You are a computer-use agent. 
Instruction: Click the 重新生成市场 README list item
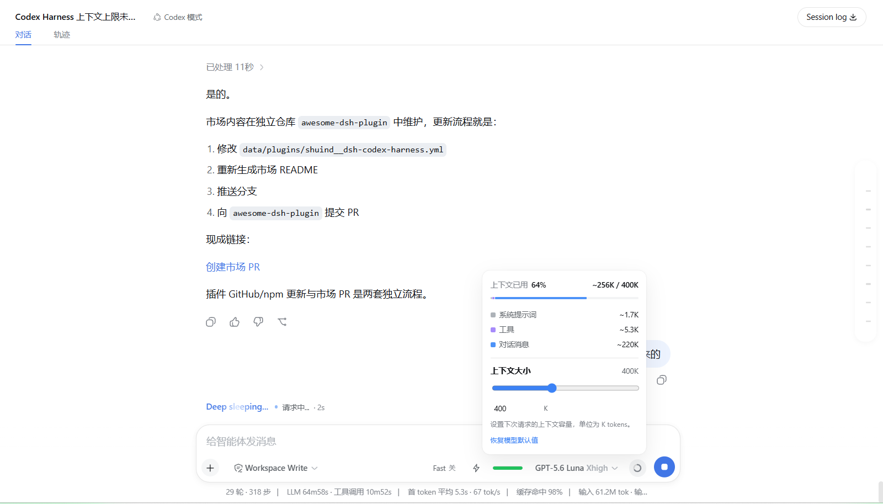click(267, 170)
